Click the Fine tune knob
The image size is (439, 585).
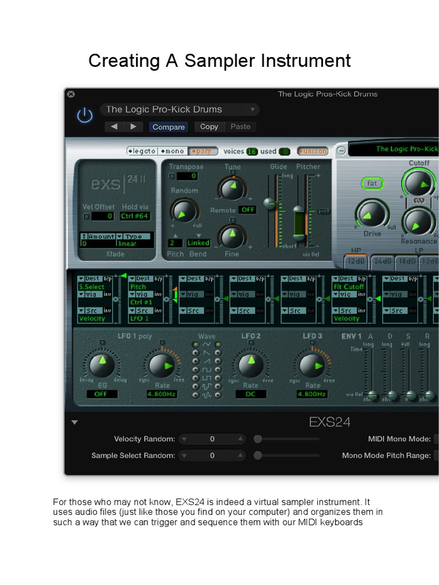coord(232,237)
